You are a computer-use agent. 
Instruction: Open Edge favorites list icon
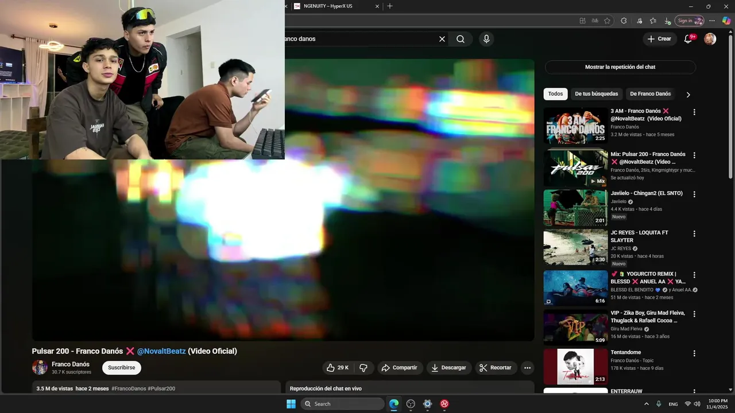tap(653, 21)
